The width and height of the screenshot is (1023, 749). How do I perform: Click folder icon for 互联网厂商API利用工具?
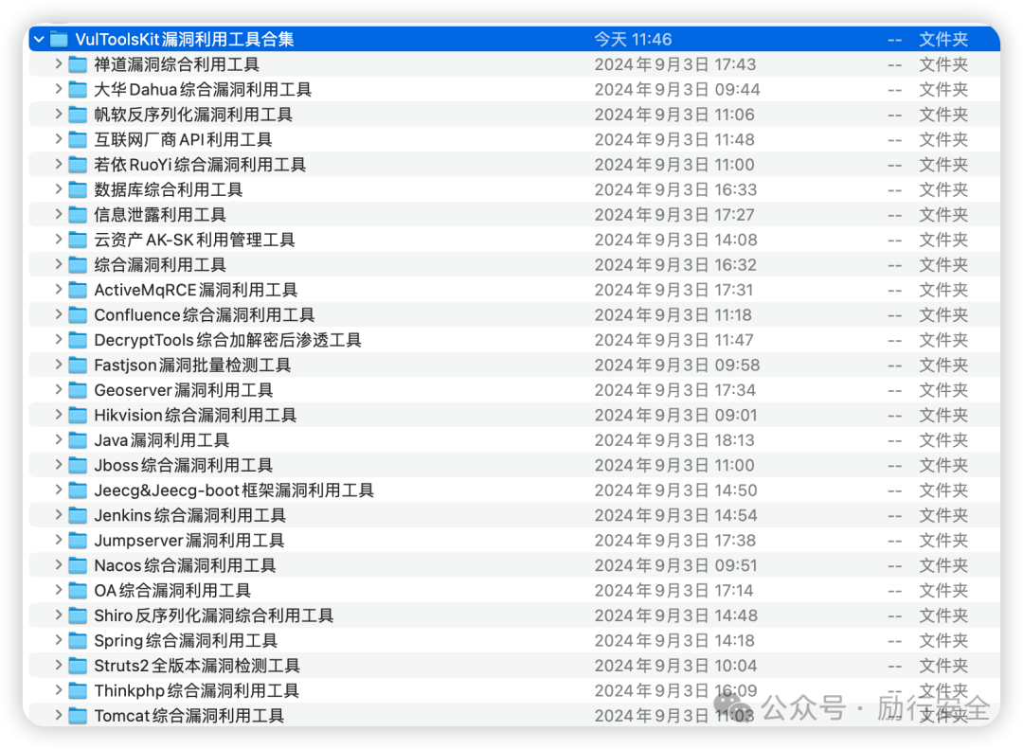(x=78, y=139)
